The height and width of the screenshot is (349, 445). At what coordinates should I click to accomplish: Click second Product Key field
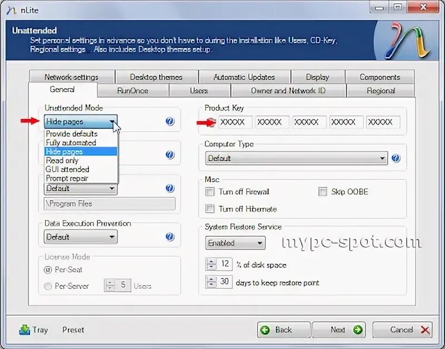pyautogui.click(x=272, y=122)
